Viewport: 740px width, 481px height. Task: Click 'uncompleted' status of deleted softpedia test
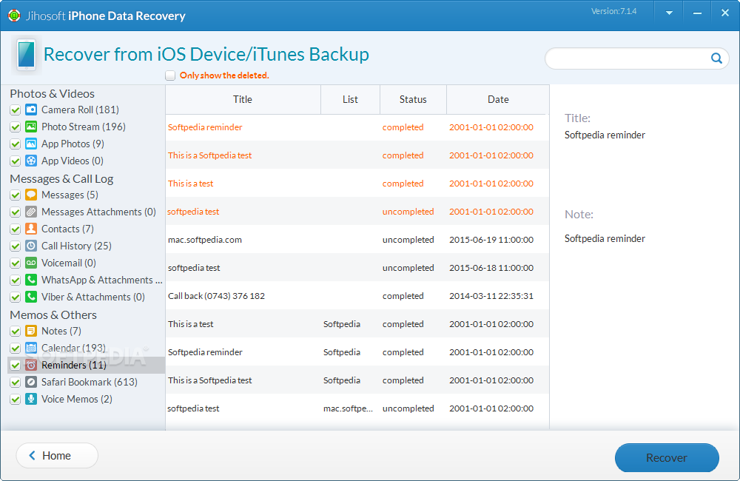408,212
